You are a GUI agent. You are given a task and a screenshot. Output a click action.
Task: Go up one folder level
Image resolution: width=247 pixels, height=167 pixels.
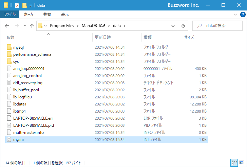[32, 26]
